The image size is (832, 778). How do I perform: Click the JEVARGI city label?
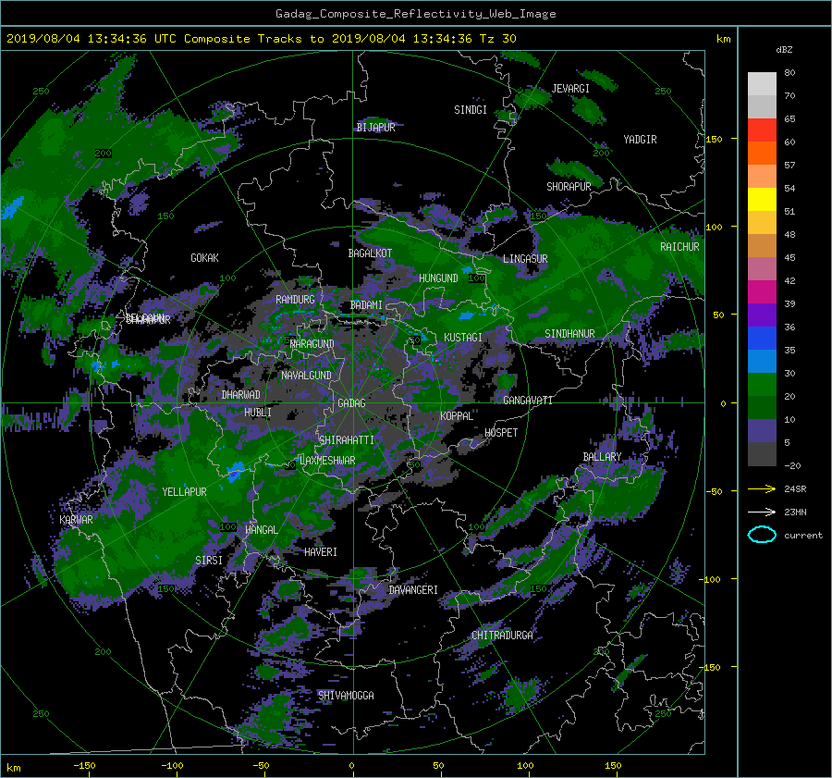click(x=570, y=89)
